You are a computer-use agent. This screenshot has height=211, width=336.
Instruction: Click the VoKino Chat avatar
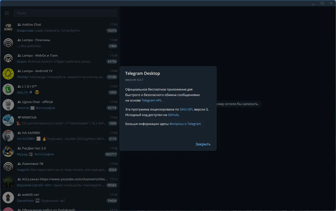(x=8, y=27)
